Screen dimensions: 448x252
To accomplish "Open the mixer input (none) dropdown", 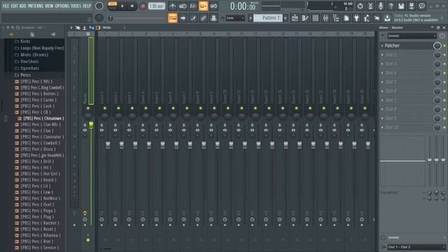I will [x=412, y=36].
